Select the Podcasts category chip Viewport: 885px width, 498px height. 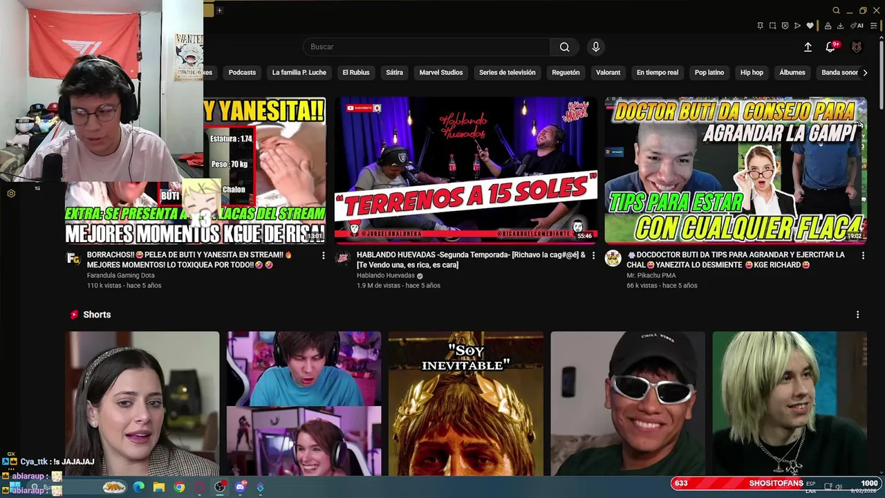click(242, 73)
